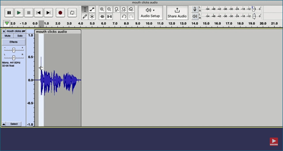Select the Multi-tool asterisk icon
This screenshot has height=151, width=283.
point(92,17)
